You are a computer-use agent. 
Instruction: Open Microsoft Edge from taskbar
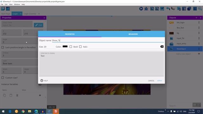[x=10, y=111]
